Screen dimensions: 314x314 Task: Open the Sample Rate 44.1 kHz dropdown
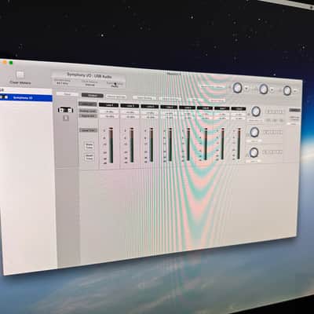tap(61, 82)
